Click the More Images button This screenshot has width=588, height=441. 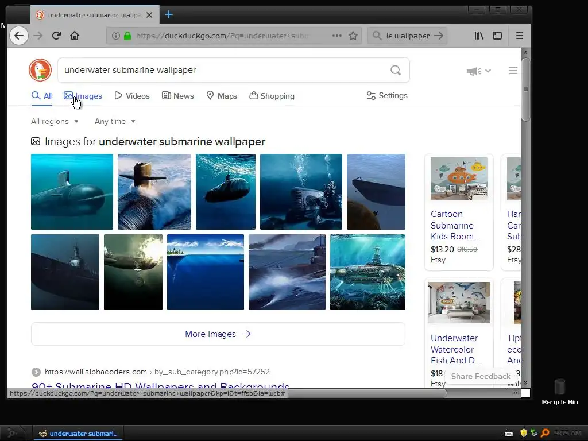[x=218, y=334]
